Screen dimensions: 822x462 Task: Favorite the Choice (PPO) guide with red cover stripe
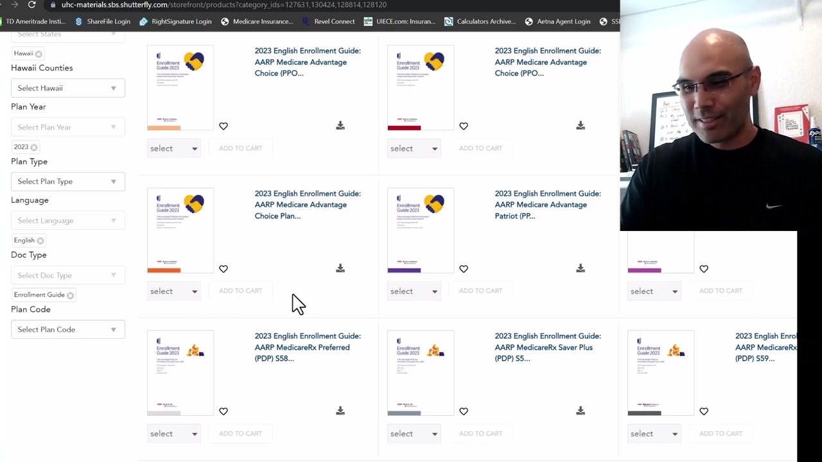[464, 126]
